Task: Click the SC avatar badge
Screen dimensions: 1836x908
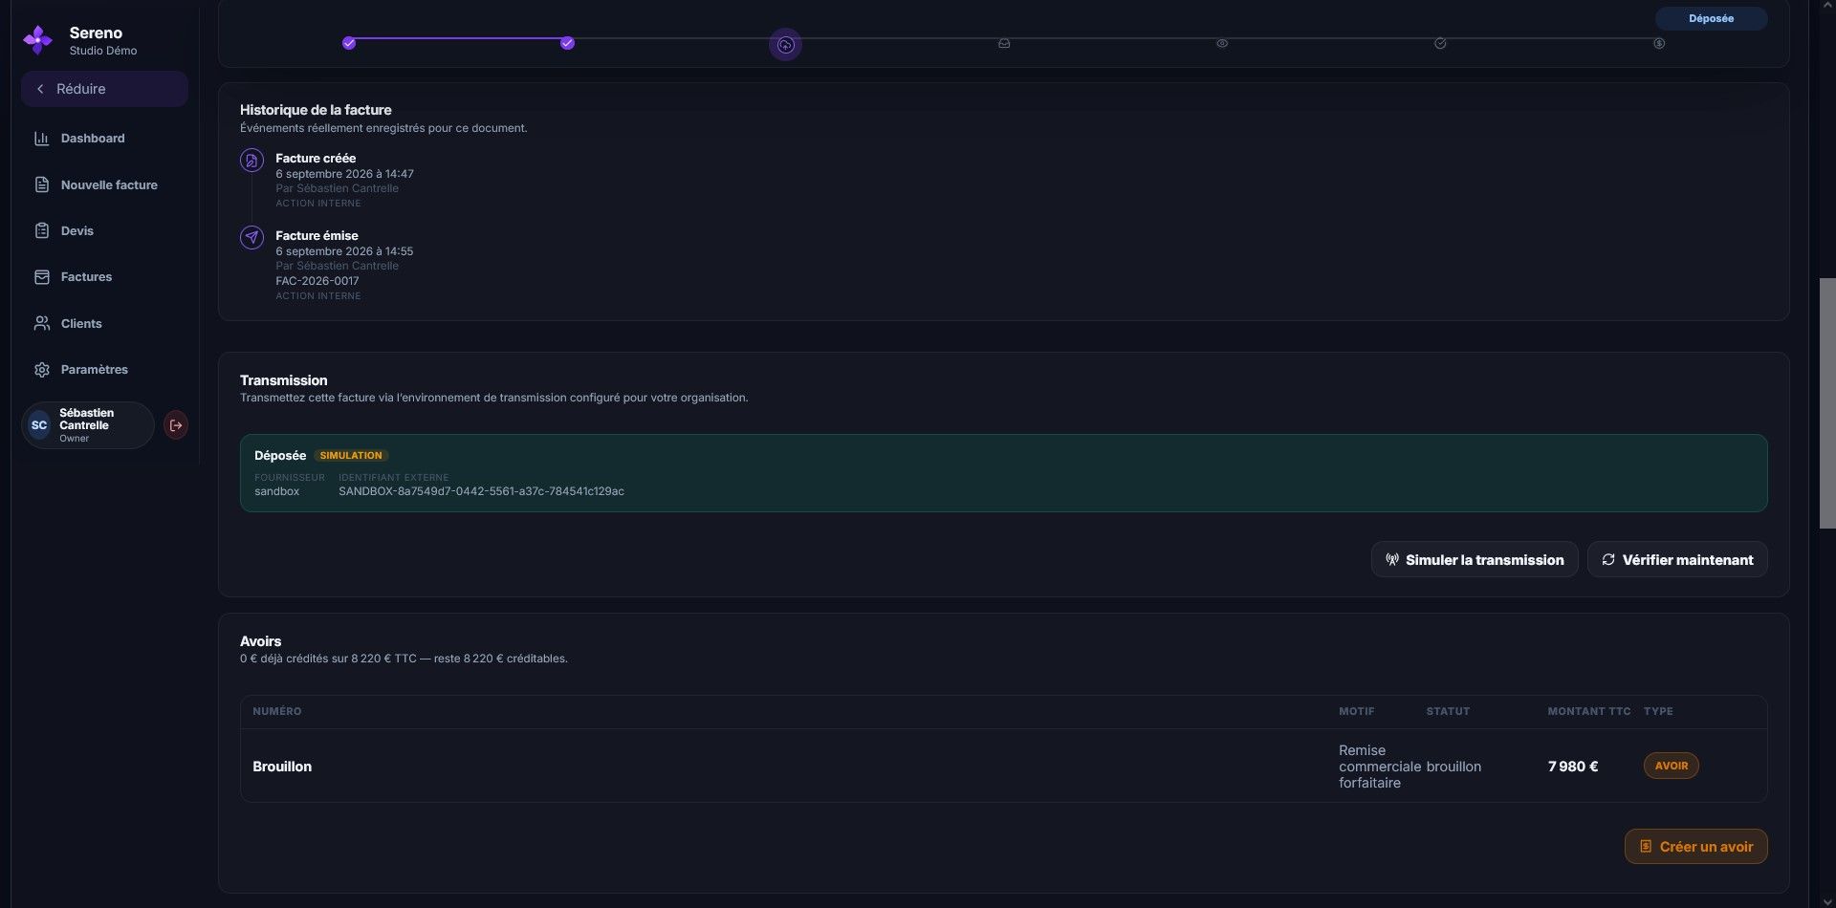Action: click(x=39, y=425)
